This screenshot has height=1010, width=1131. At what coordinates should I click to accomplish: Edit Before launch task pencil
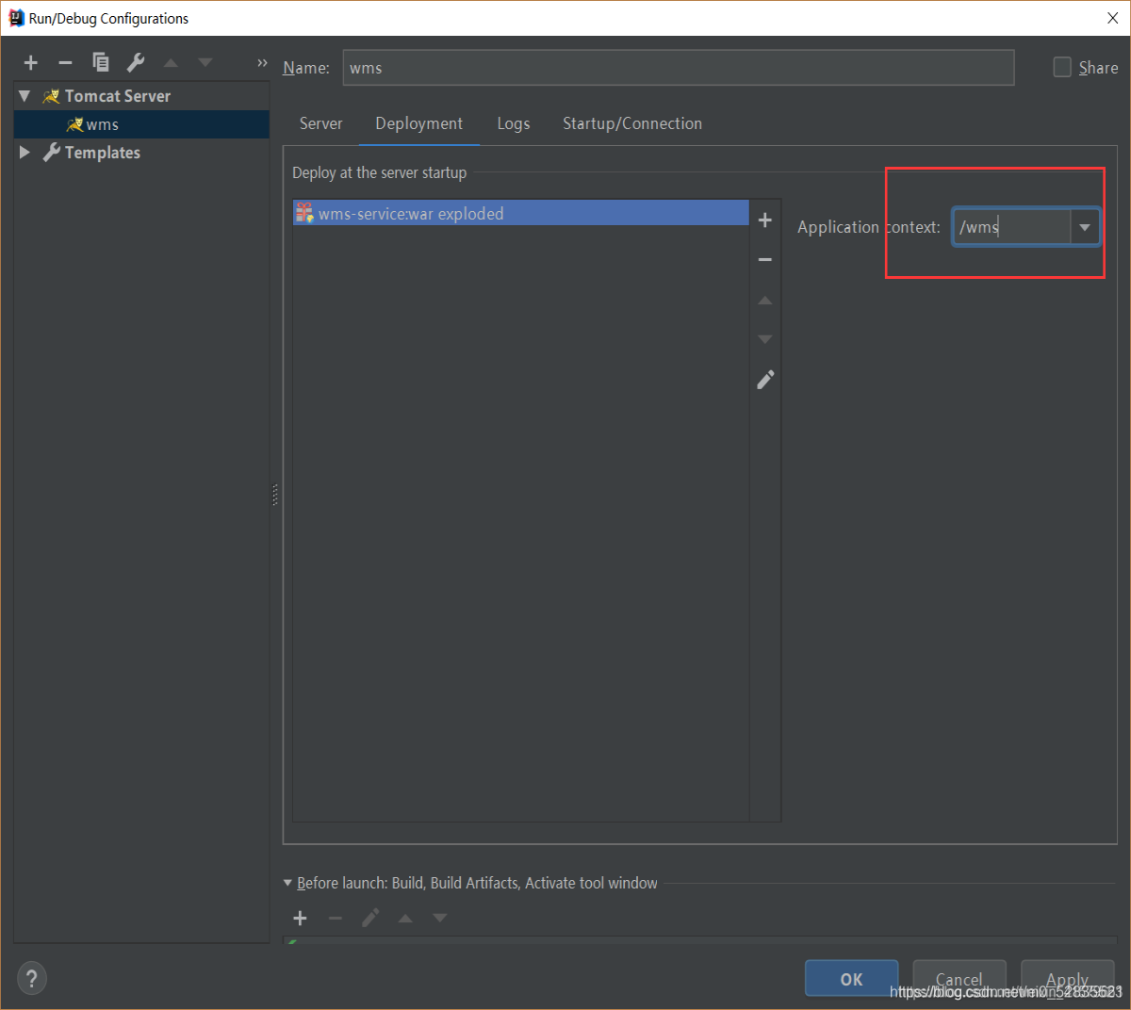[x=370, y=918]
